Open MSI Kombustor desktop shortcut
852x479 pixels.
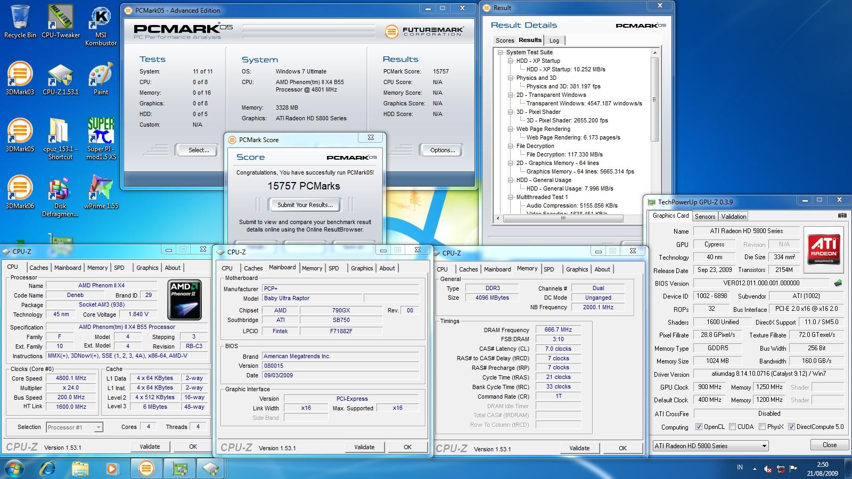point(101,26)
